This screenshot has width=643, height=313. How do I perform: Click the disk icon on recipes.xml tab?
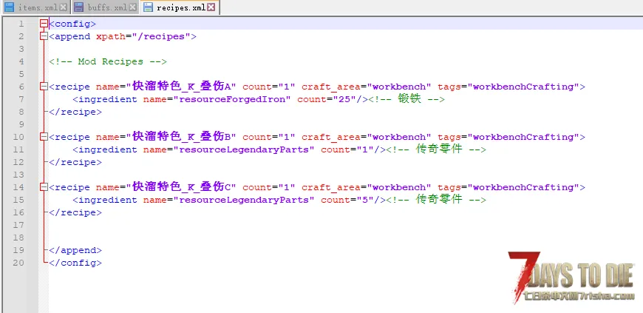point(148,7)
